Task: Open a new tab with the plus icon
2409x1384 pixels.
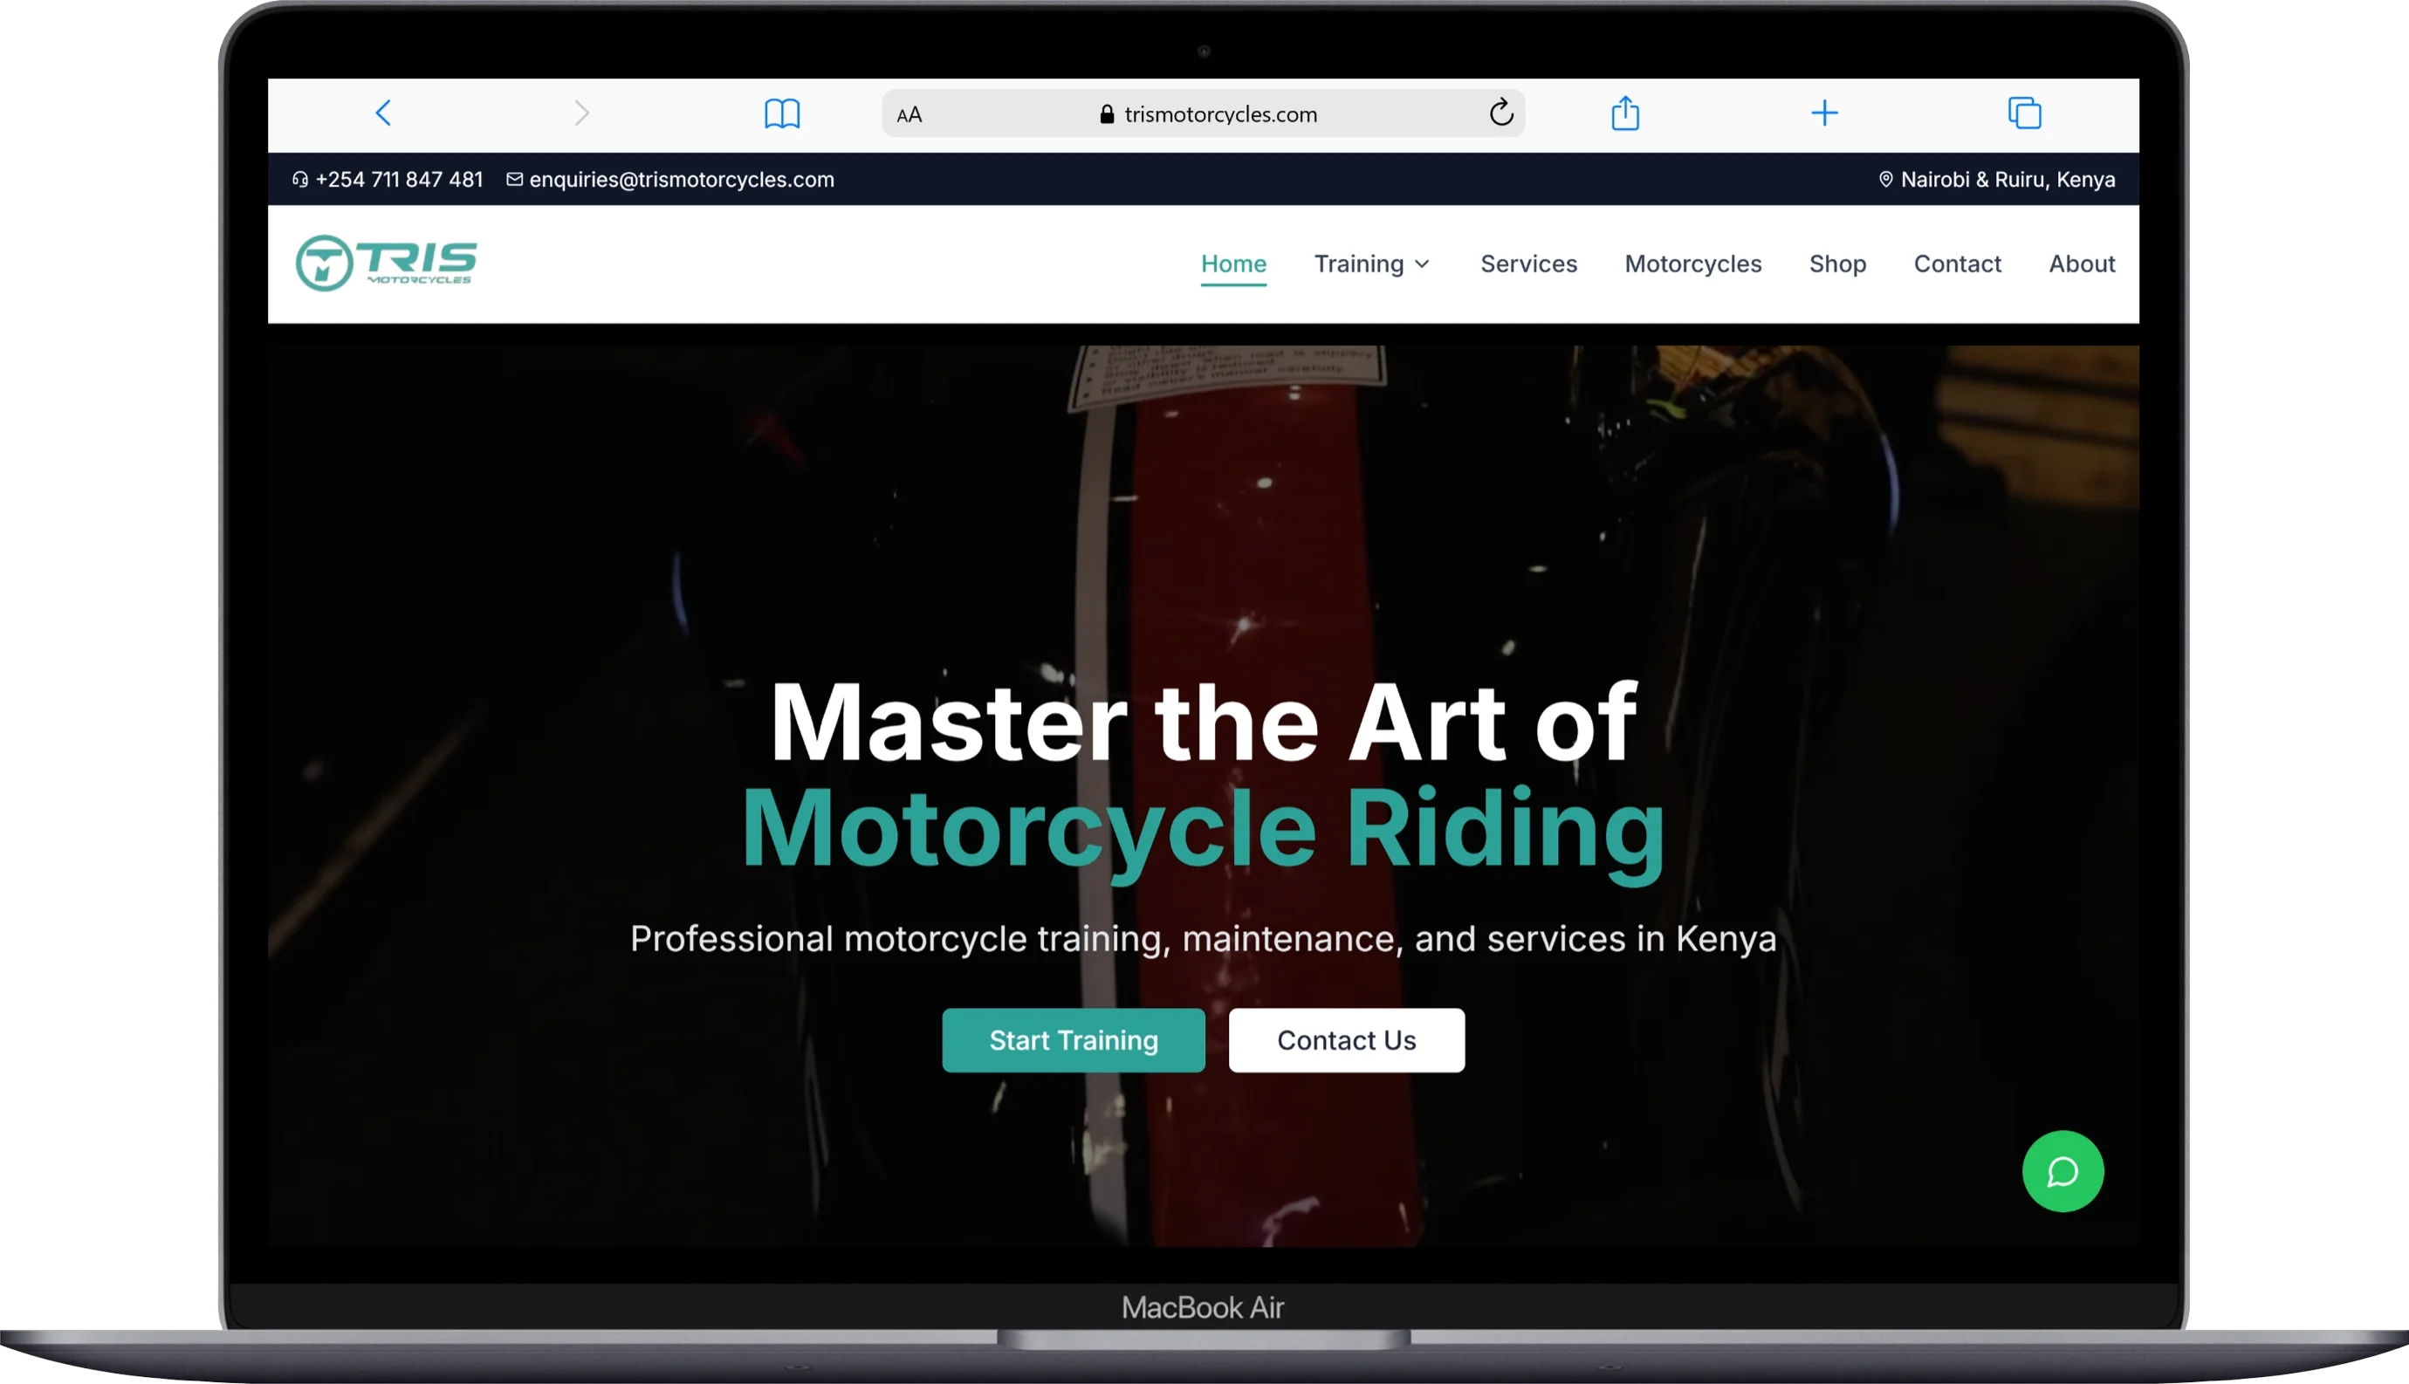Action: point(1825,113)
